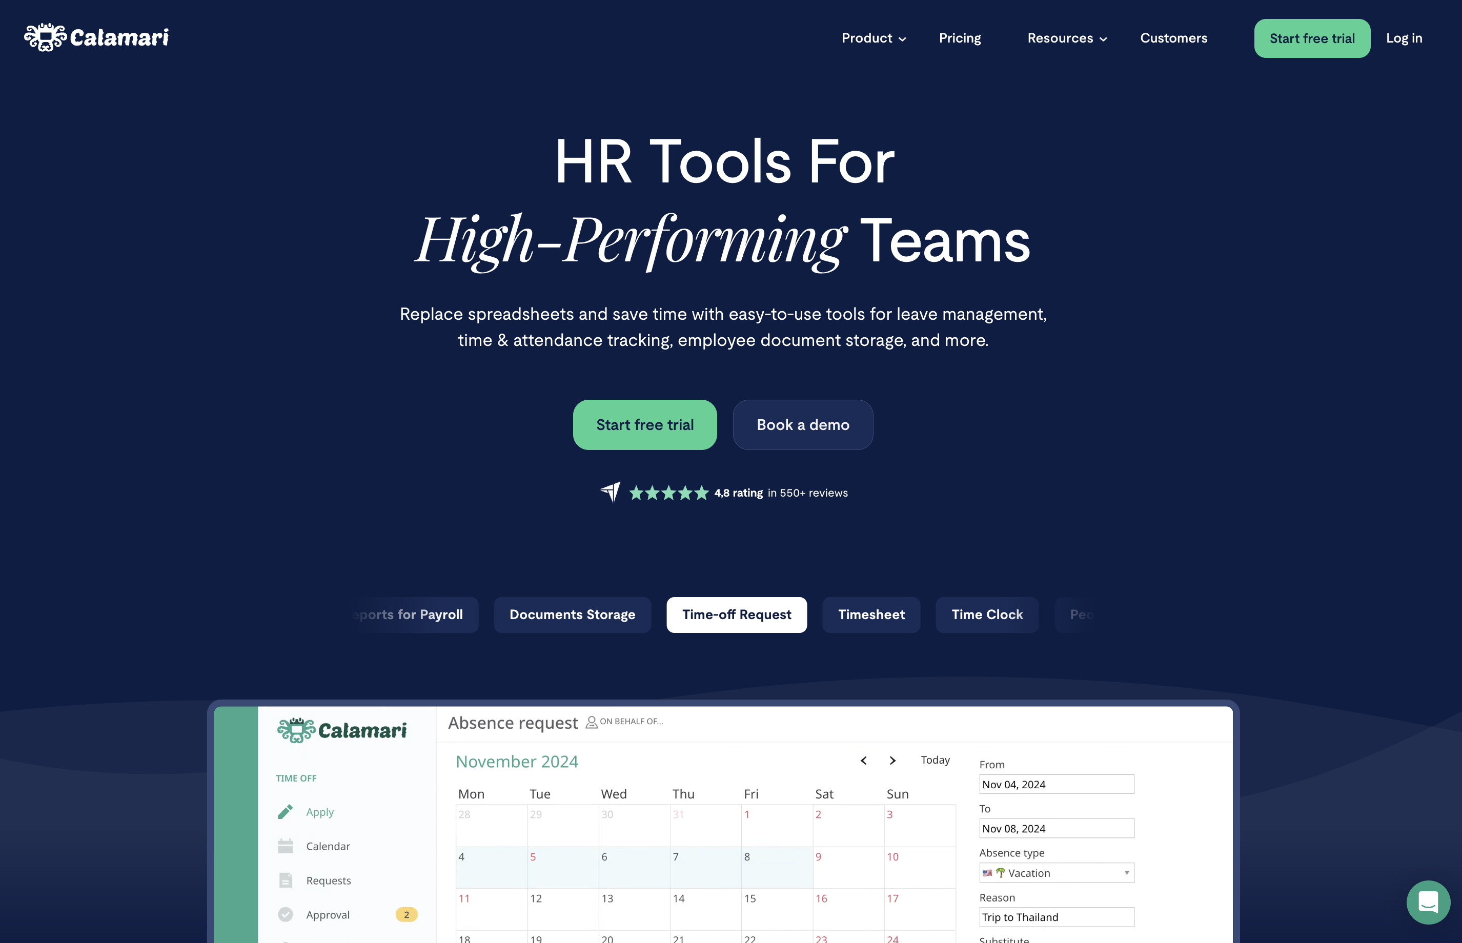Viewport: 1462px width, 943px height.
Task: Click the checkmark icon beside Approval
Action: pyautogui.click(x=286, y=914)
